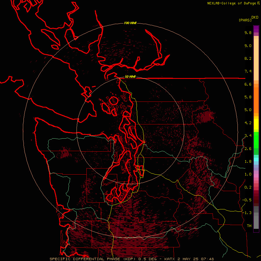Pick the purple top segment of color scale
Viewport: 261px width, 261px height.
(x=256, y=29)
